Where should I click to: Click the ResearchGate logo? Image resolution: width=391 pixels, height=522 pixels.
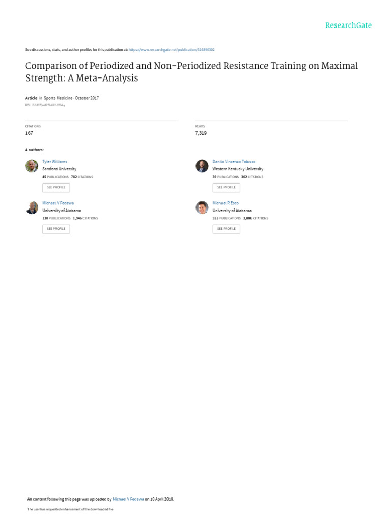click(x=348, y=25)
